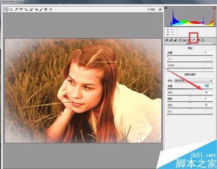
Task: Open the Split Toning panel tab
Action: click(x=184, y=40)
